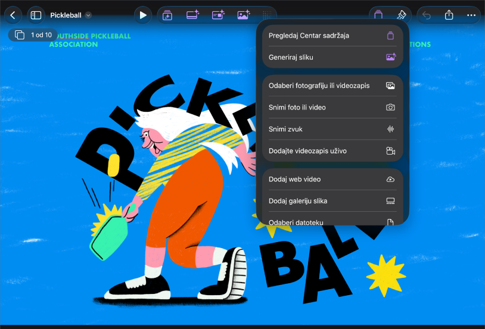The height and width of the screenshot is (329, 485).
Task: Open the more options ellipsis
Action: pyautogui.click(x=471, y=15)
